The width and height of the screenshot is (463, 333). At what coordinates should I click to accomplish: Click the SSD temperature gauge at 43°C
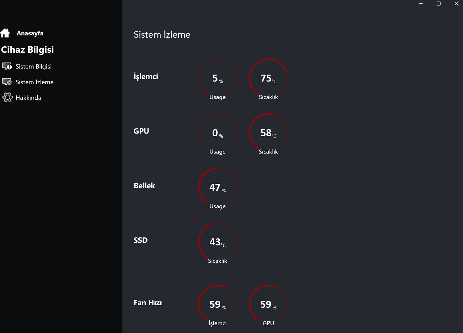click(x=217, y=242)
